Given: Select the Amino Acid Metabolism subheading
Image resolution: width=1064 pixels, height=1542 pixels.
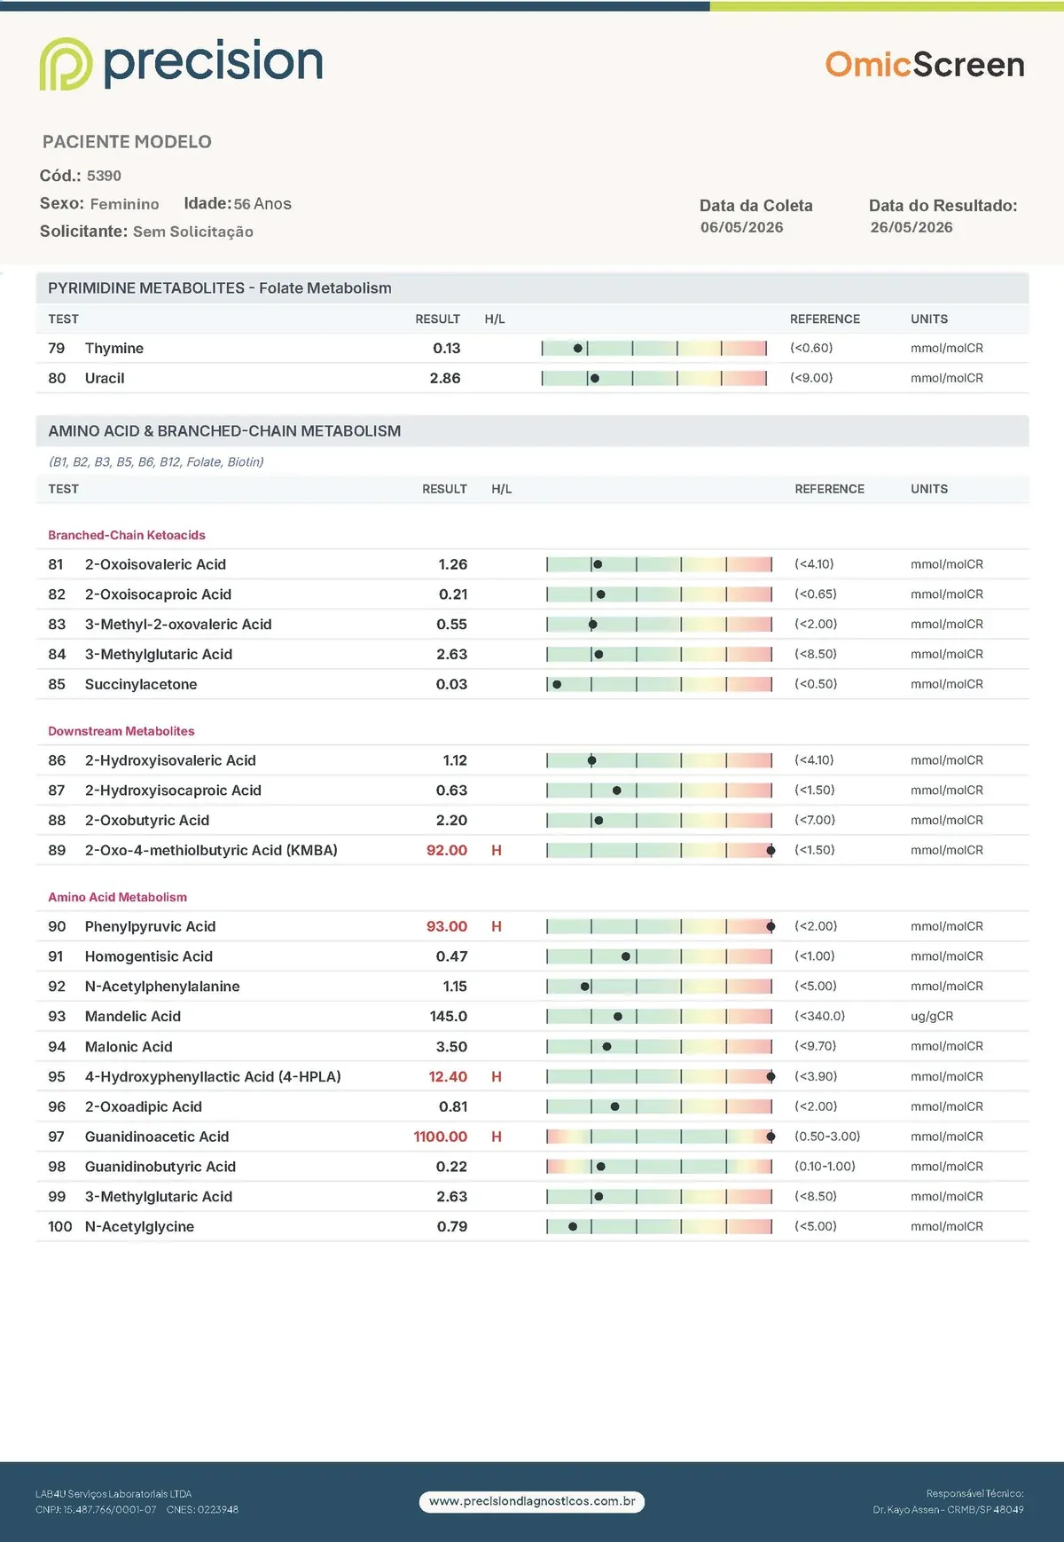Looking at the screenshot, I should (118, 897).
